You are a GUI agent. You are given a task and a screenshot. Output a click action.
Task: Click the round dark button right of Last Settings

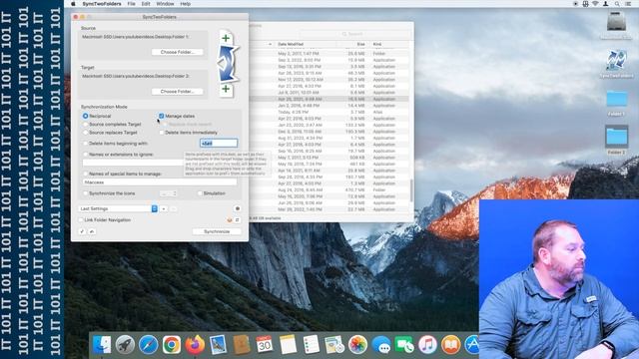tap(238, 208)
